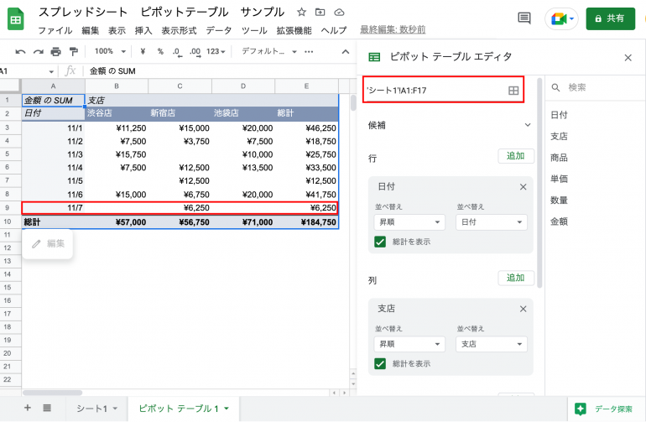
Task: Click the select data range grid icon
Action: pos(513,90)
